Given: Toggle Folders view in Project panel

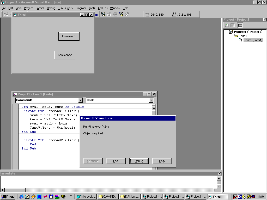Looking at the screenshot, I should (240, 25).
